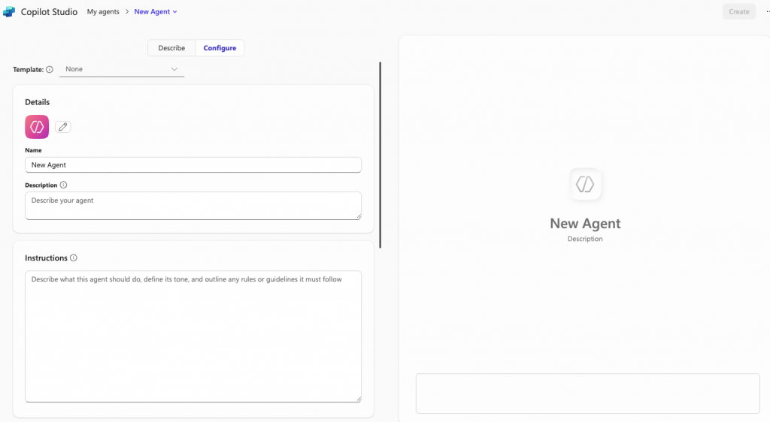770x422 pixels.
Task: Click the pencil icon to edit agent icon
Action: point(63,127)
